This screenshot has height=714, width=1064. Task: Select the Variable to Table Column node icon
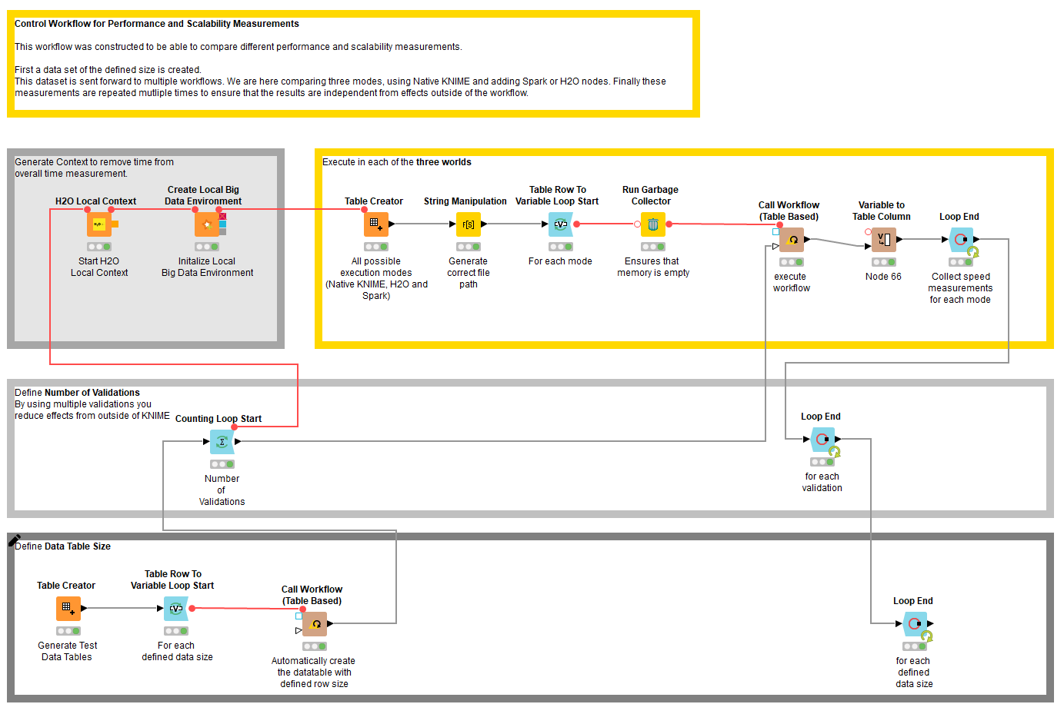coord(884,240)
